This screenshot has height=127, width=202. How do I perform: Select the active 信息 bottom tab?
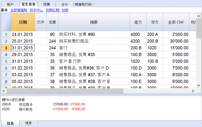point(10,123)
